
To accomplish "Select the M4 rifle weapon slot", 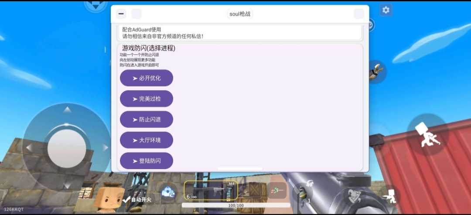I will point(211,191).
